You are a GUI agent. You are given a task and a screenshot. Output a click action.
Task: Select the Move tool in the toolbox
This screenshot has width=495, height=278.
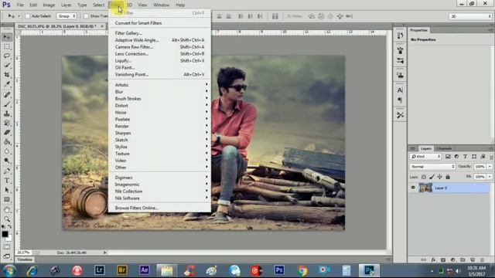click(x=7, y=37)
